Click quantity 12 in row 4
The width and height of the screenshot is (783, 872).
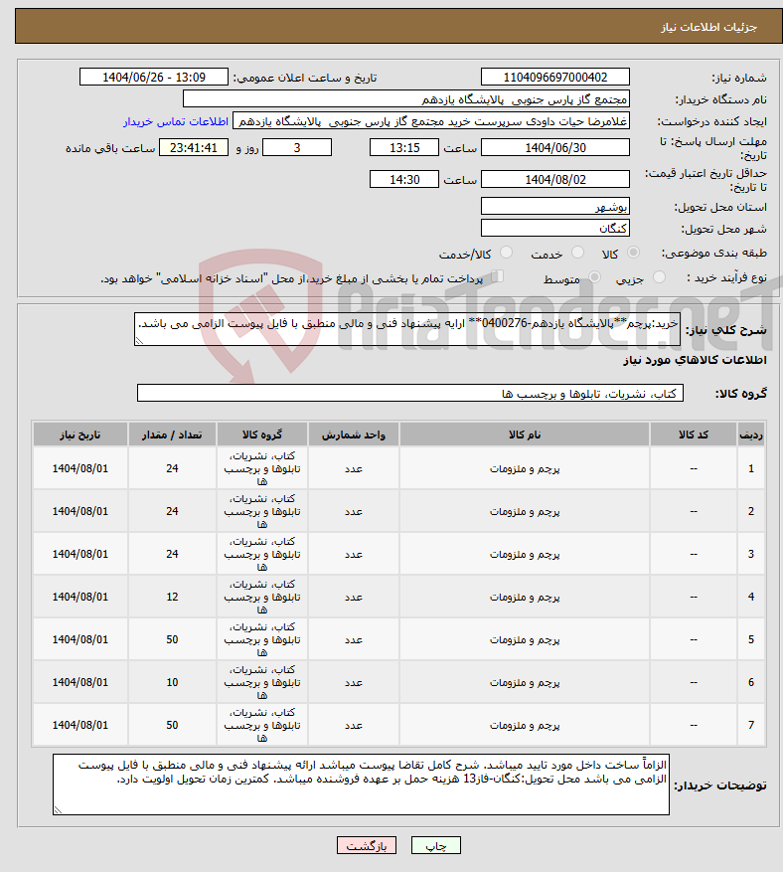172,597
